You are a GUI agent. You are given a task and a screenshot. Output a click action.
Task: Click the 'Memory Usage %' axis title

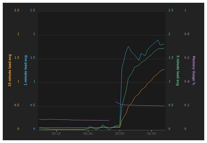(x=194, y=70)
